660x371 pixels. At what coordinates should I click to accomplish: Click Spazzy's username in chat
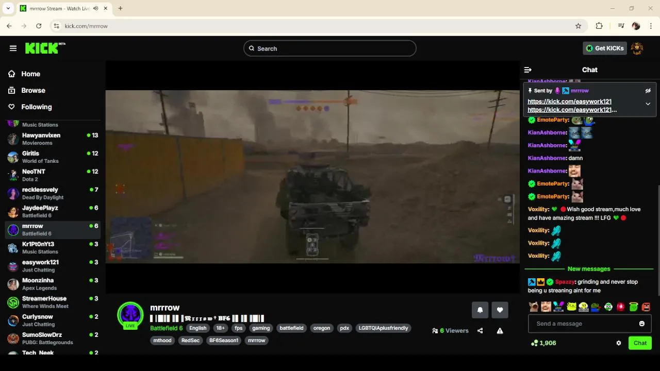[x=565, y=282]
